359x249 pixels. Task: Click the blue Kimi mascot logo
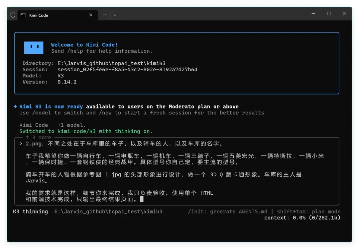coord(34,47)
